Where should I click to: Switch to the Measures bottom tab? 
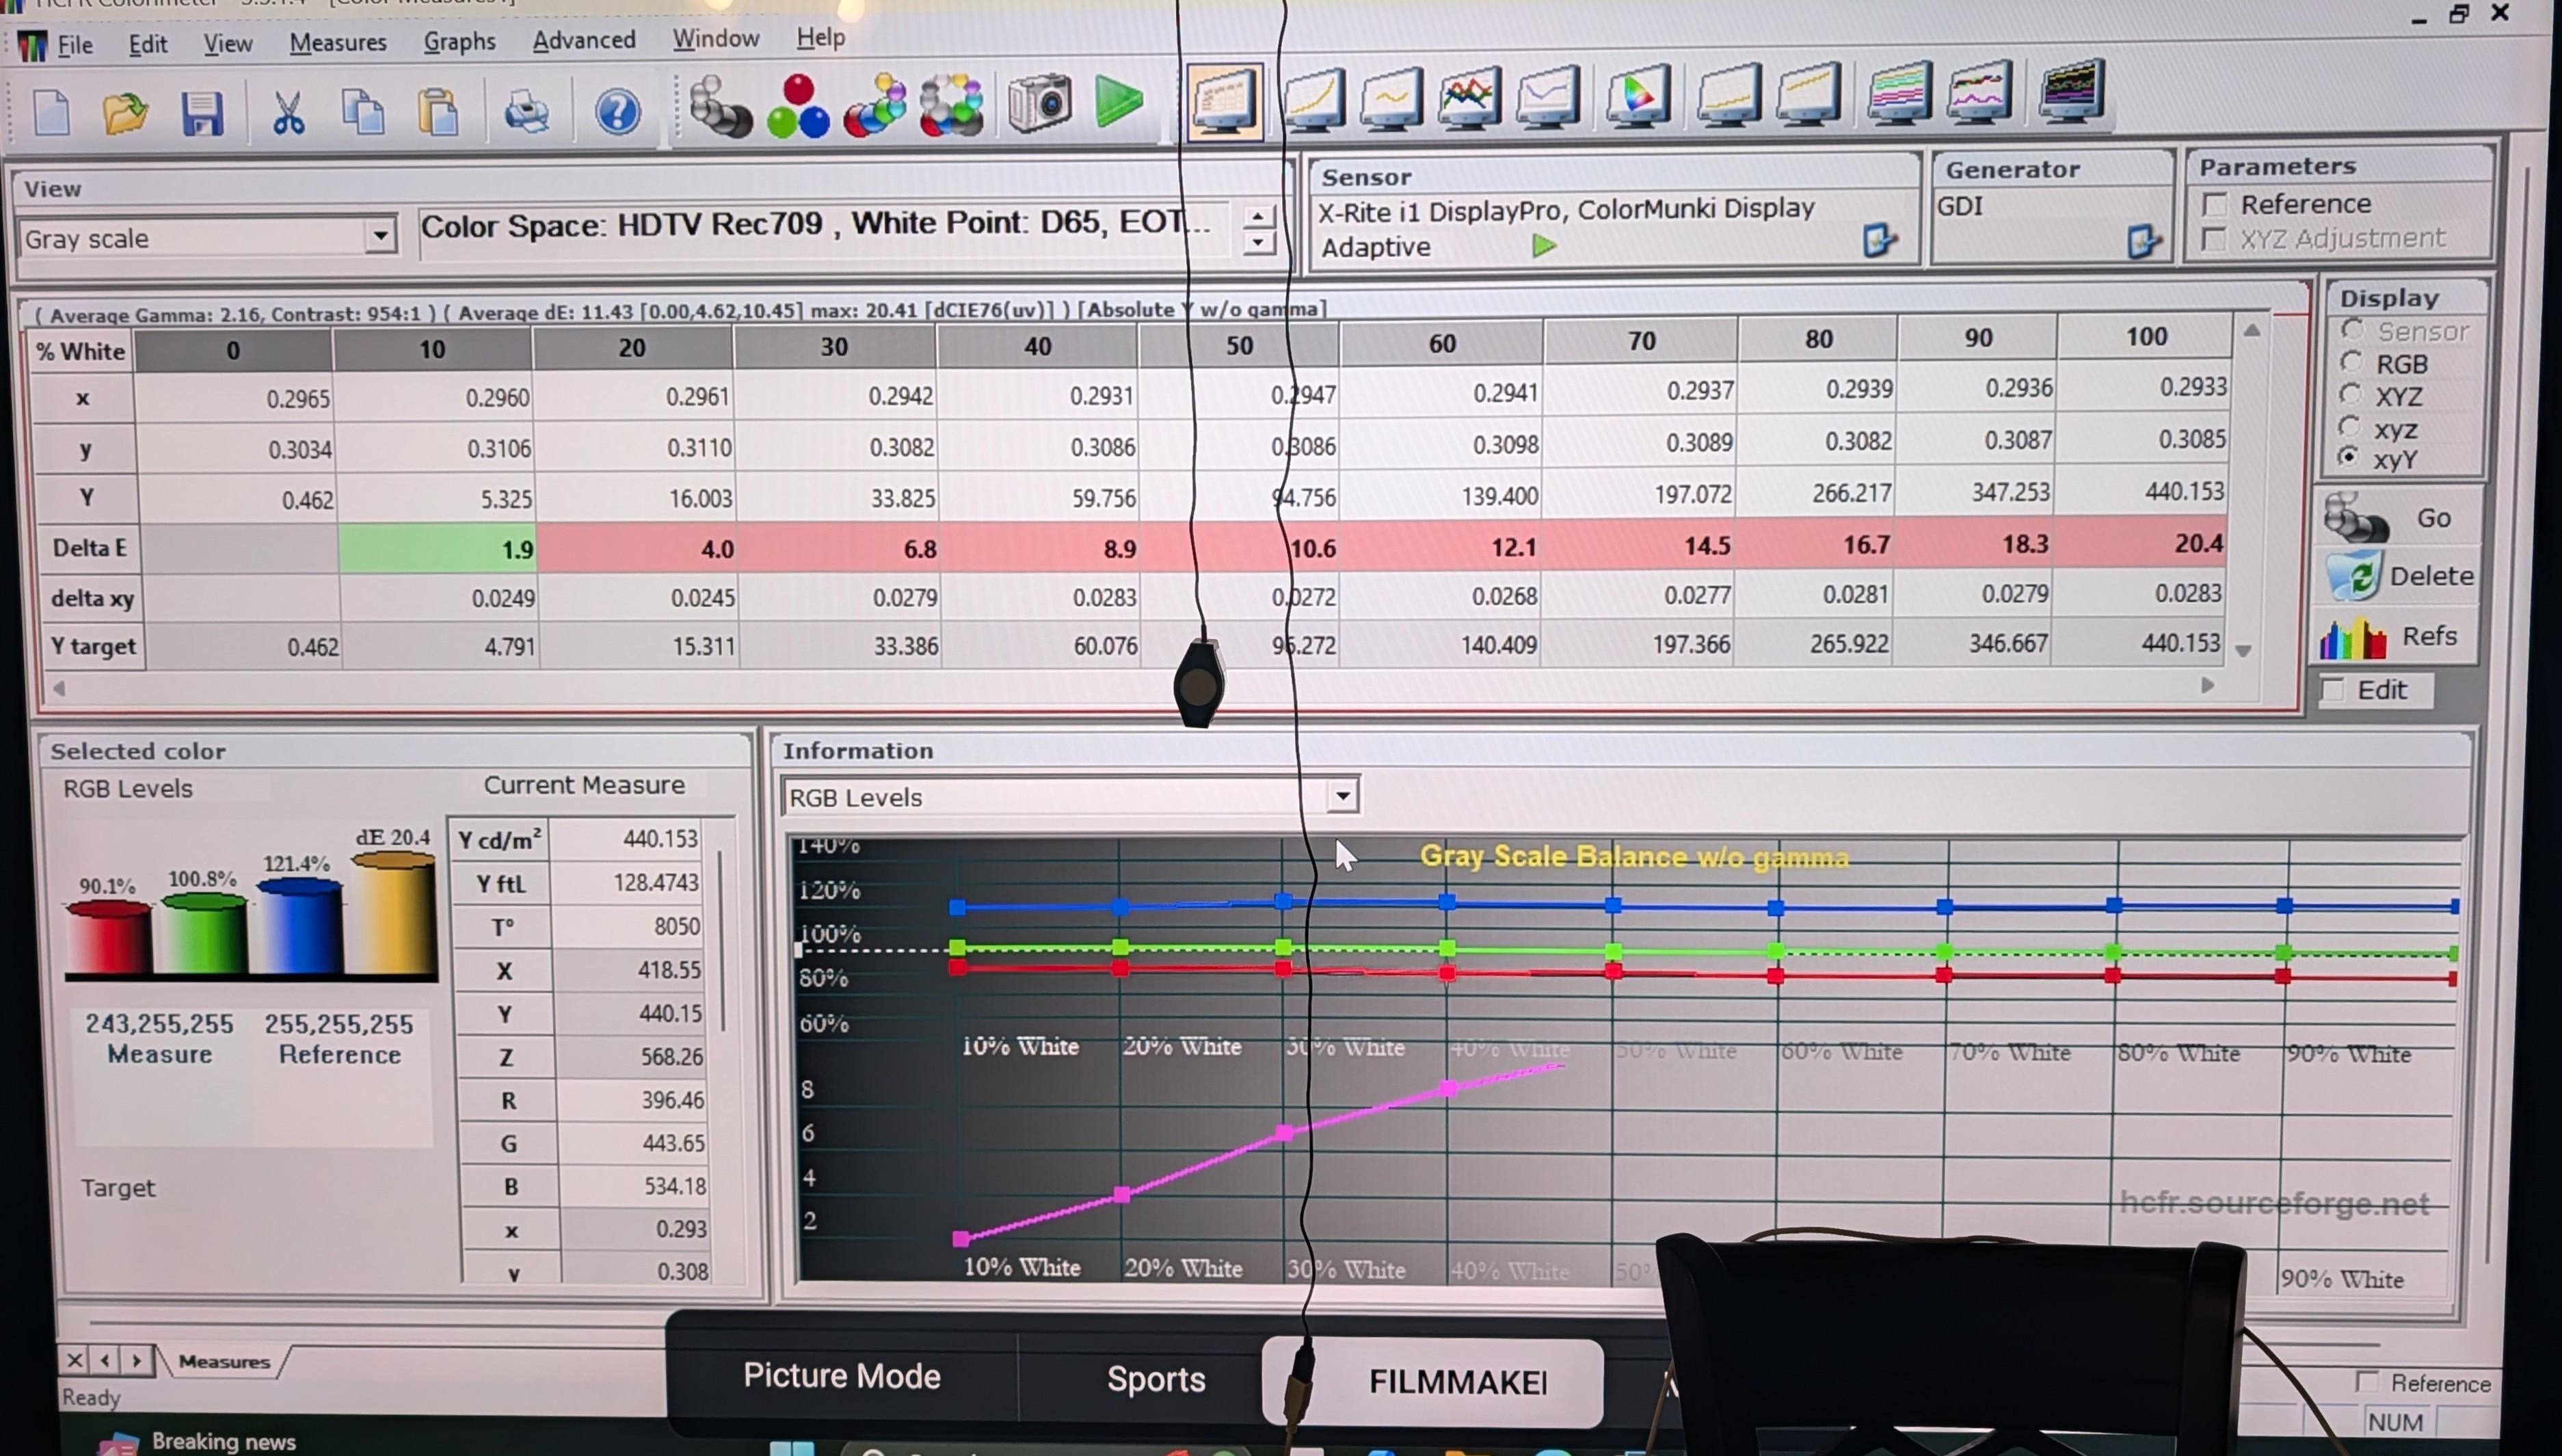[224, 1361]
